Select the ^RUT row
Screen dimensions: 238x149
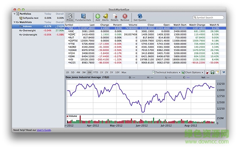145,38
